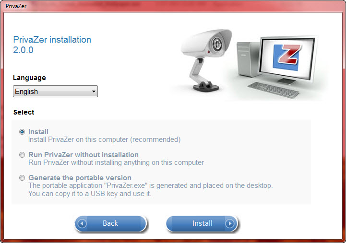346x243 pixels.
Task: Click "Install PrivaZer on this computer (recommended)" text
Action: point(104,139)
